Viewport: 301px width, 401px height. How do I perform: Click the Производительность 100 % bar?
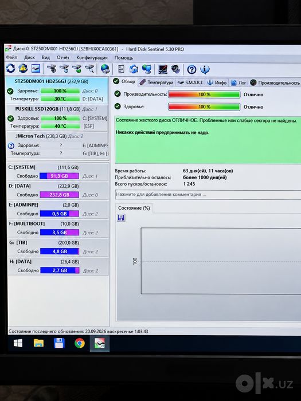click(x=204, y=95)
